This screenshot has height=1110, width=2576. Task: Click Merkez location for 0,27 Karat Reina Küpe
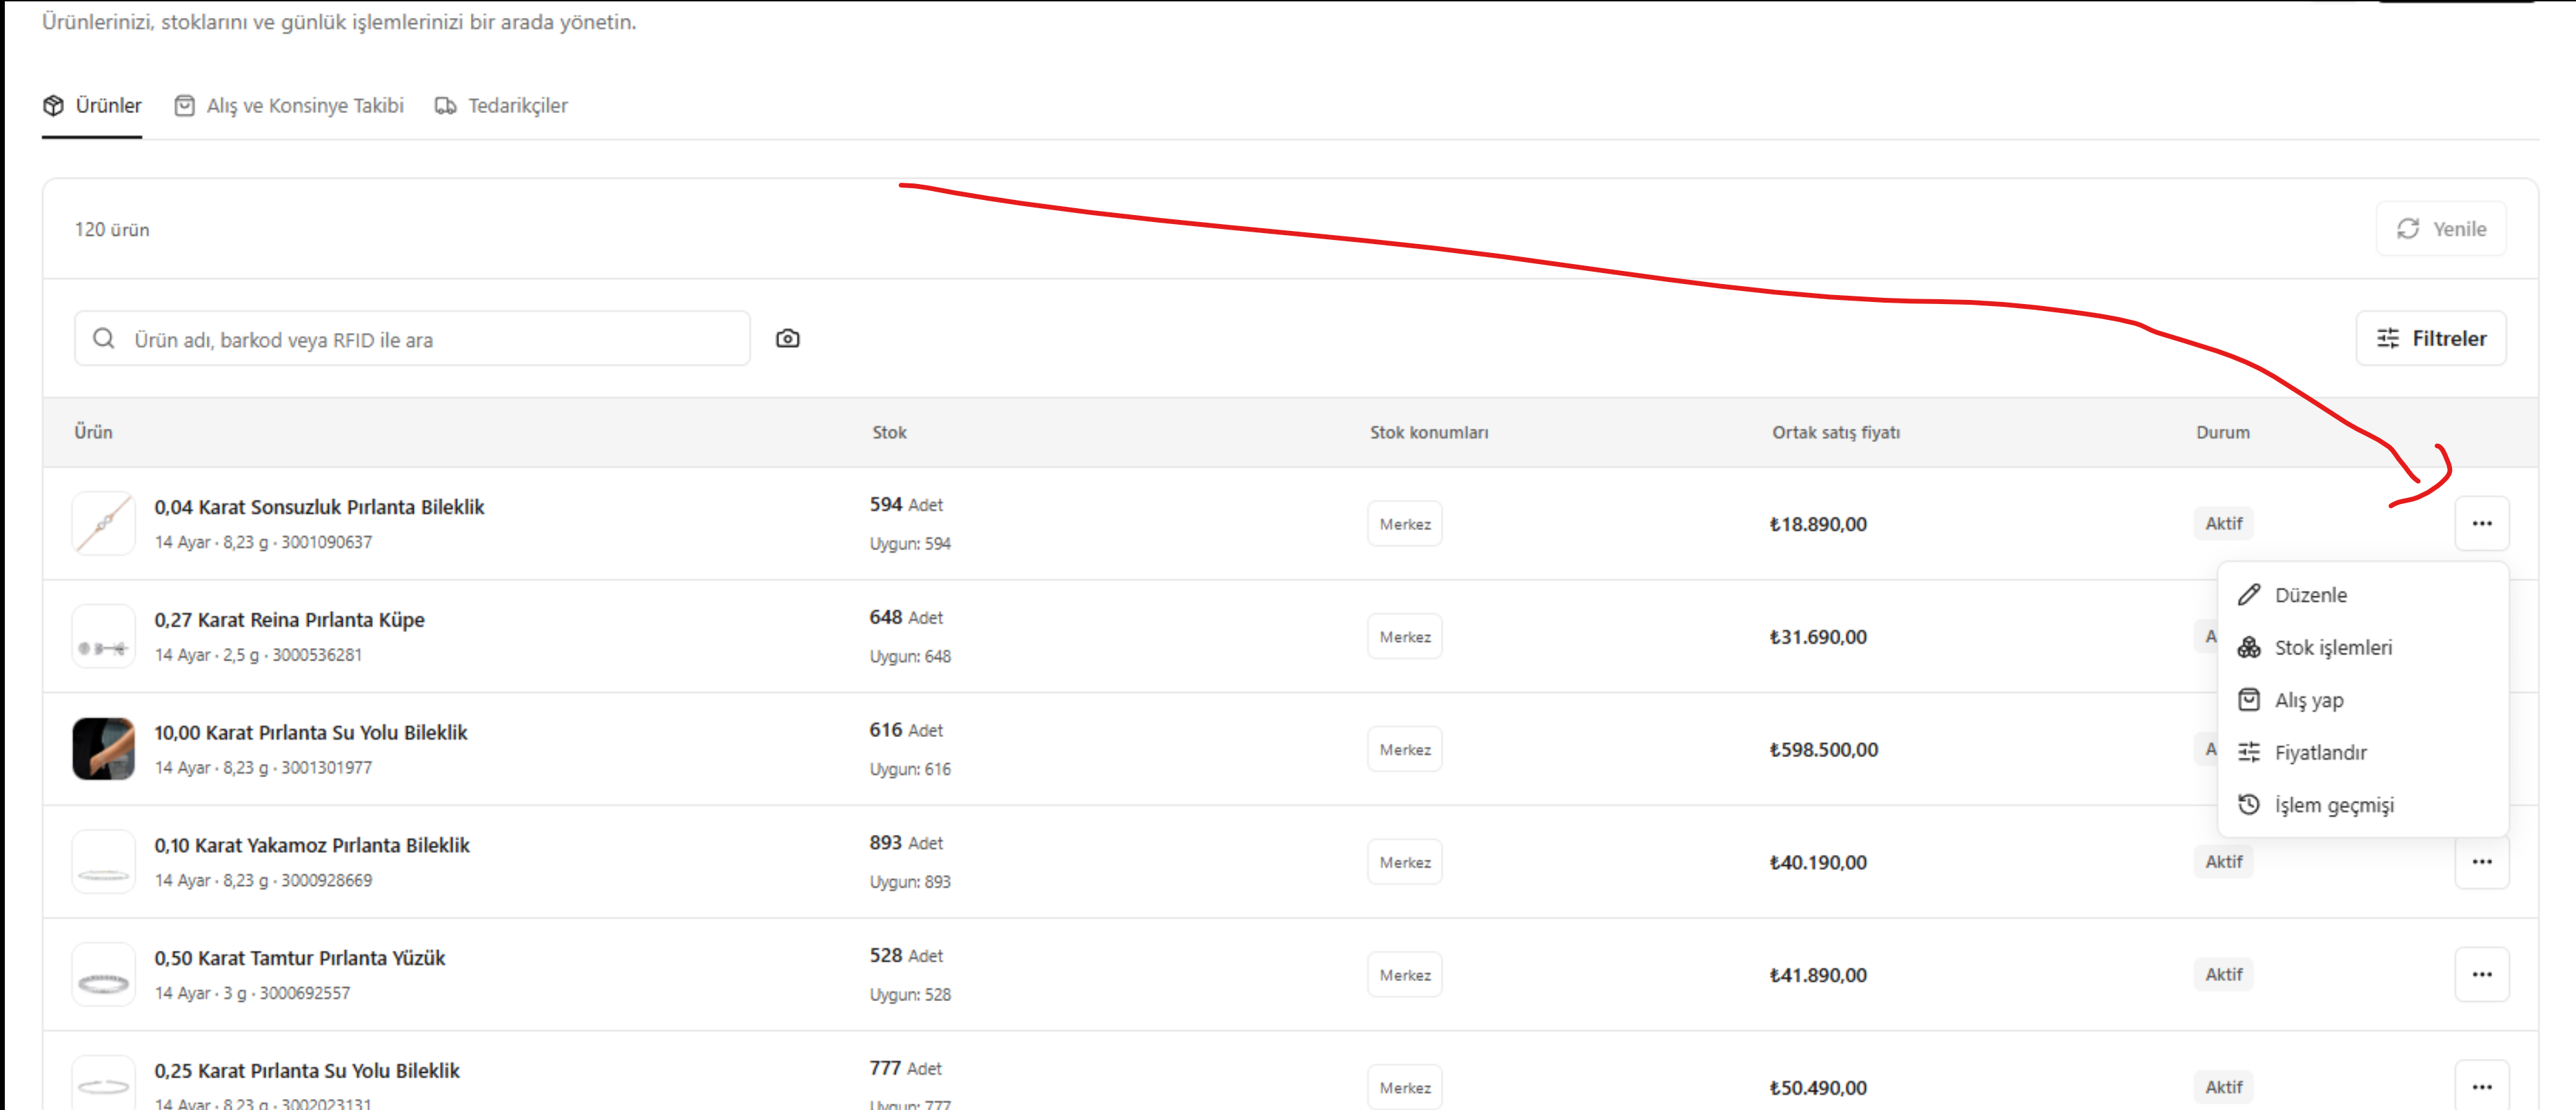coord(1405,637)
